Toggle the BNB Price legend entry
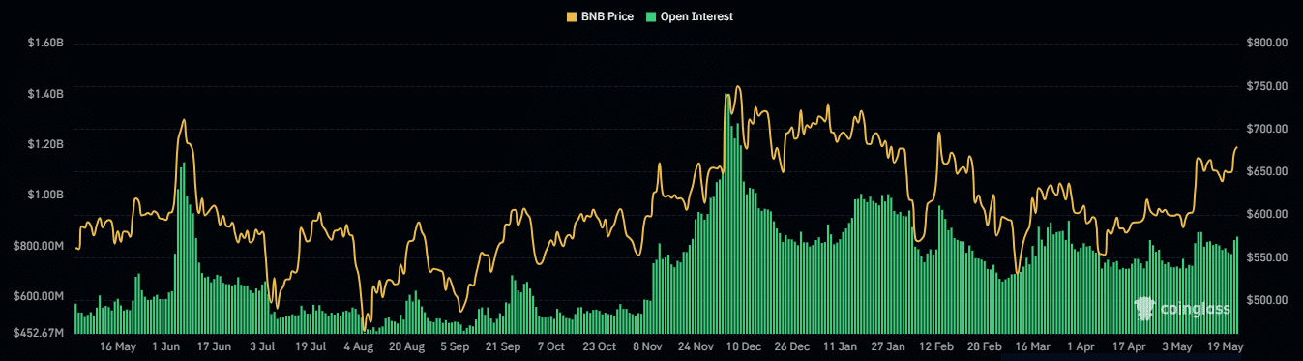Image resolution: width=1303 pixels, height=361 pixels. [x=600, y=16]
